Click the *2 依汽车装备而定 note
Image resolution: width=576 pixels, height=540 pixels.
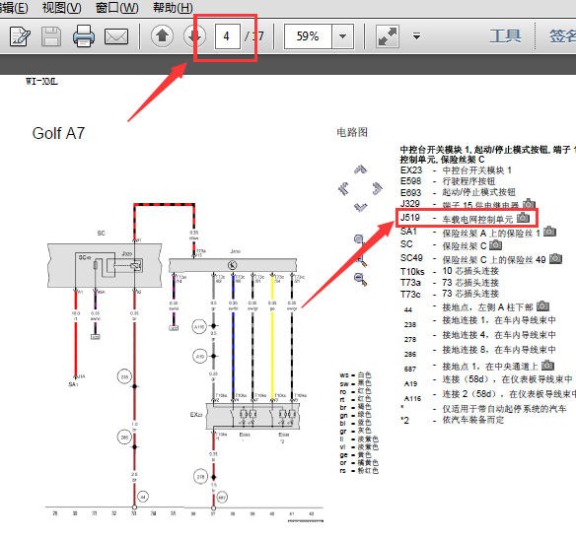[452, 421]
